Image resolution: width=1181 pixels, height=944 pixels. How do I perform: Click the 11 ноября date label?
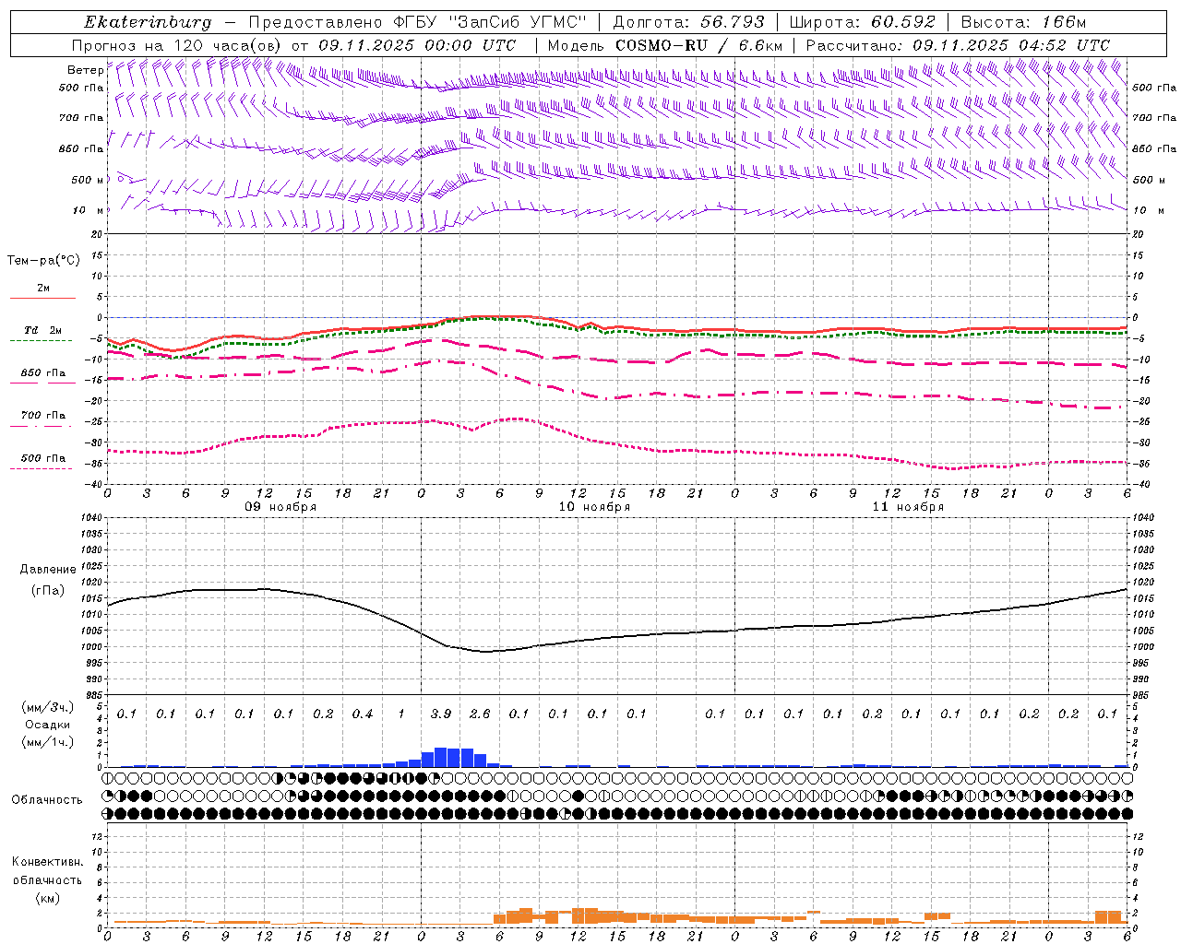(x=908, y=507)
